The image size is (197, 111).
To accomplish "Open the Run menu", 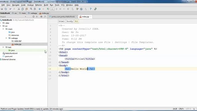I will (51, 5).
